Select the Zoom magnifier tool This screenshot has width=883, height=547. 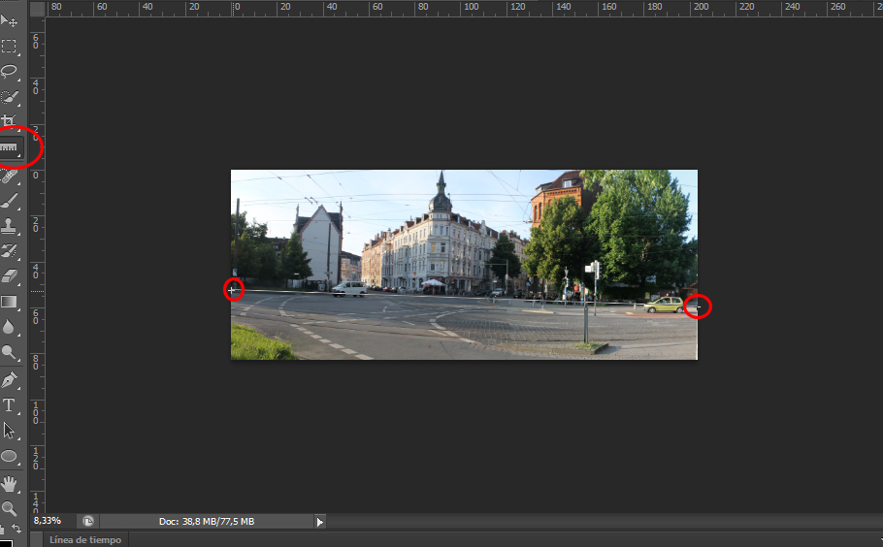[x=10, y=508]
